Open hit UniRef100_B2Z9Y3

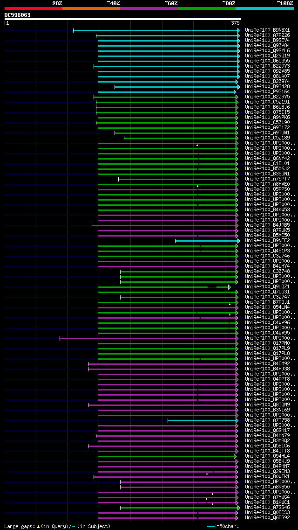pos(267,66)
